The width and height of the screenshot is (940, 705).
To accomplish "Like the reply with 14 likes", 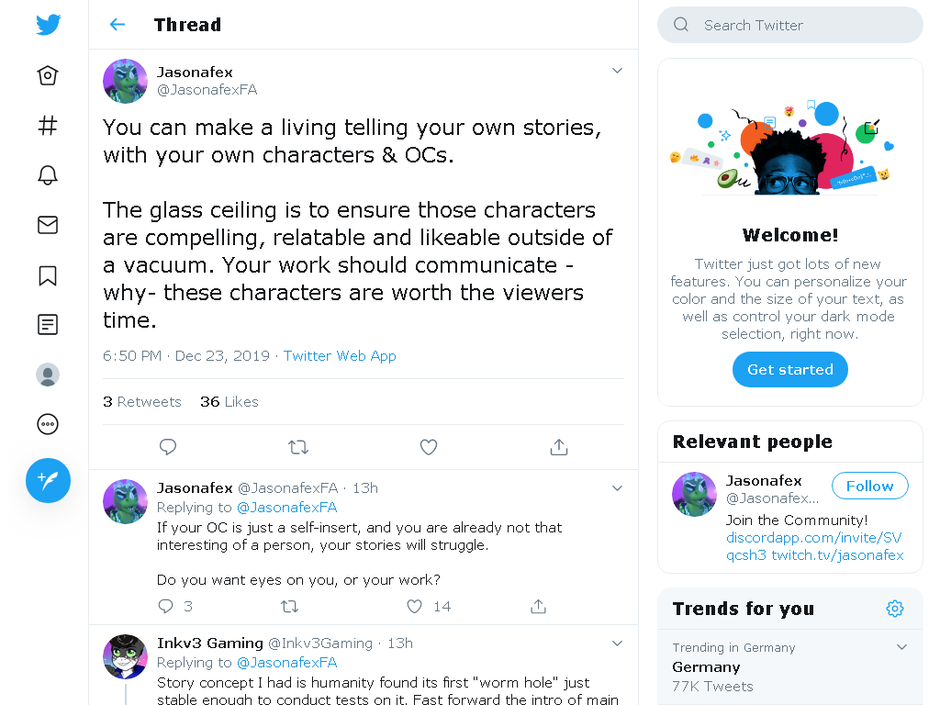I will (414, 606).
